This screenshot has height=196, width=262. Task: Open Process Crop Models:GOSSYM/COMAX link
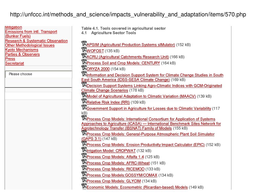[x=122, y=175]
